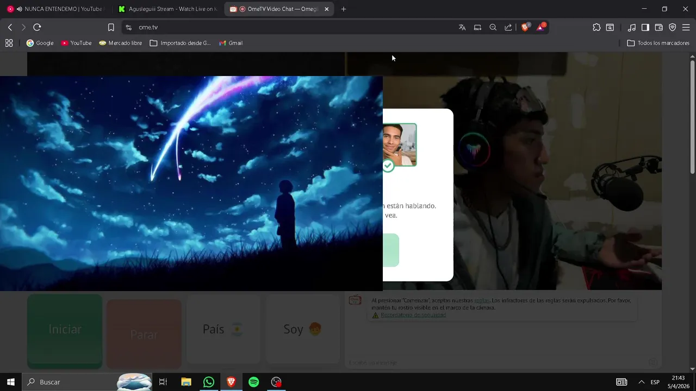Click the translate page icon
696x391 pixels.
(462, 27)
